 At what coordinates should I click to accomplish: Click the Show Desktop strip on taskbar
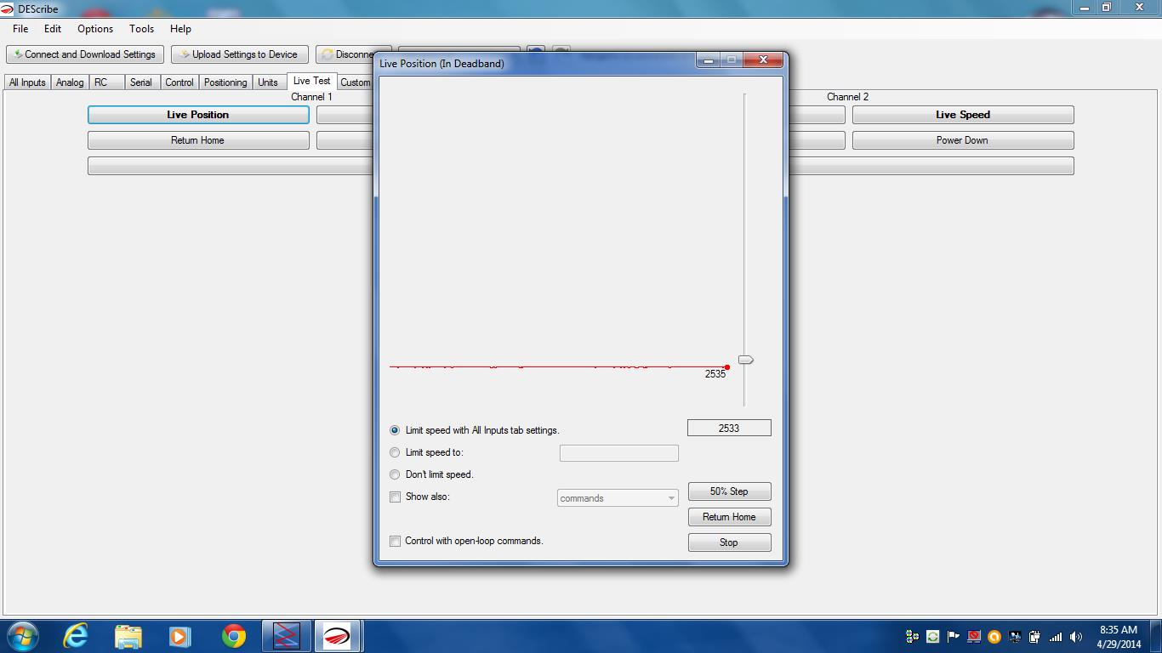[x=1156, y=637]
